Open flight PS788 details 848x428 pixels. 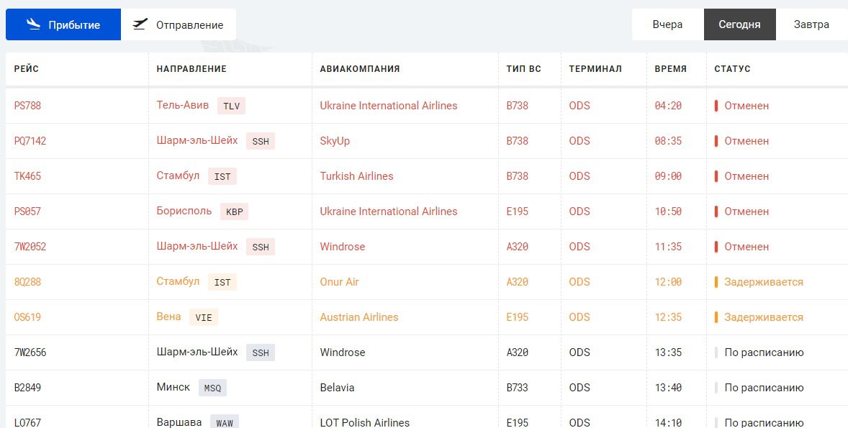click(27, 106)
